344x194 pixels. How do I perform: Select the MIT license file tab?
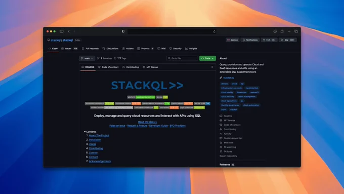click(150, 67)
